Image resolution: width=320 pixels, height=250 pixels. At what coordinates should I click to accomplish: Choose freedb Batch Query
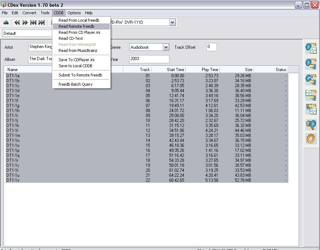point(81,84)
